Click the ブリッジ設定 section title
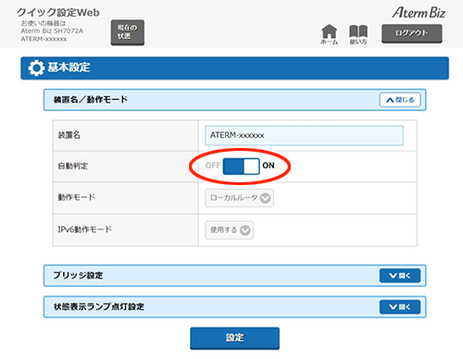Image resolution: width=463 pixels, height=359 pixels. point(78,276)
